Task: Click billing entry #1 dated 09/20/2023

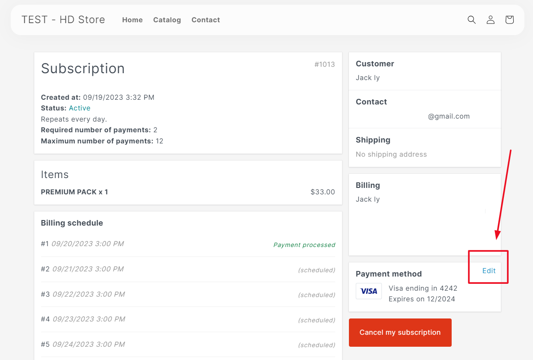Action: [x=82, y=244]
